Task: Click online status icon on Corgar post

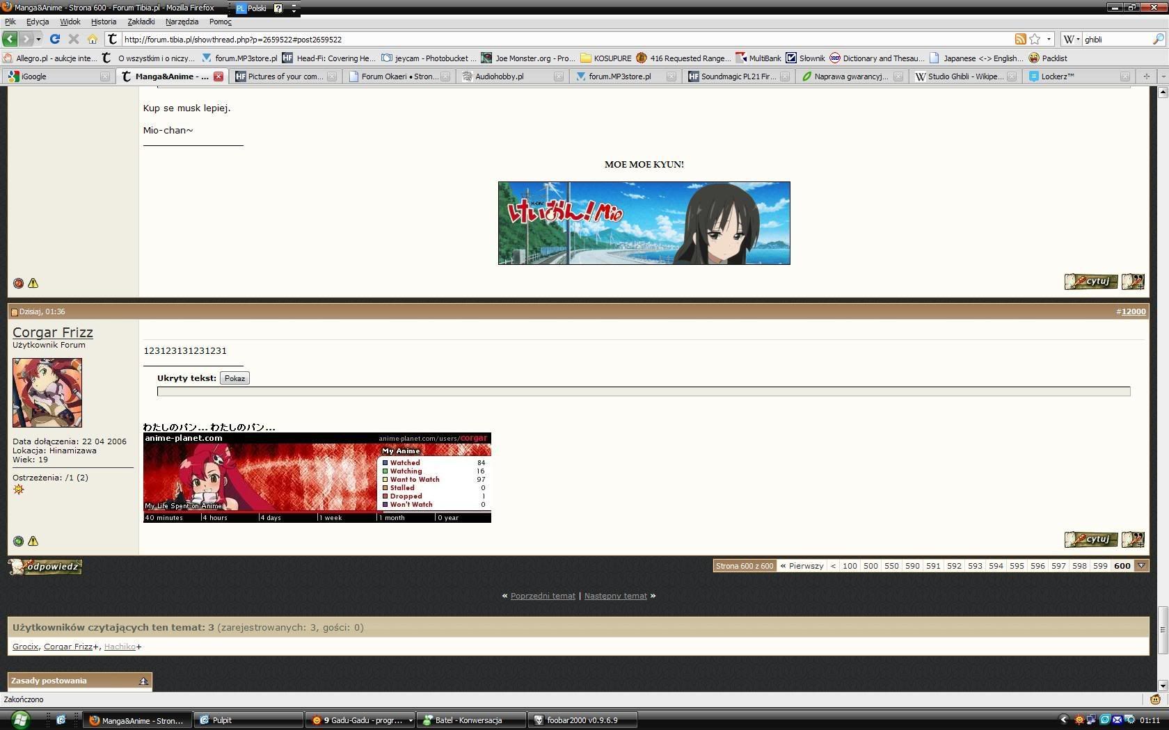Action: pyautogui.click(x=19, y=541)
